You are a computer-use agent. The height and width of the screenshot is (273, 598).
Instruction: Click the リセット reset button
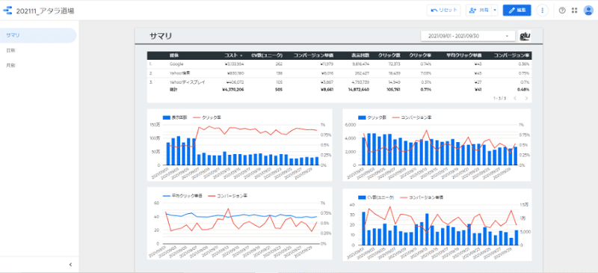444,10
